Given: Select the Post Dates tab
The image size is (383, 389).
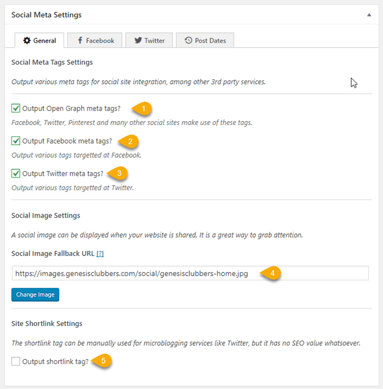Looking at the screenshot, I should click(205, 41).
